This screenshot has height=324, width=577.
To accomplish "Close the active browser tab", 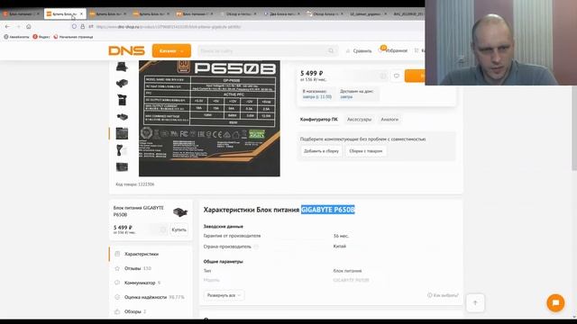I will pos(81,14).
